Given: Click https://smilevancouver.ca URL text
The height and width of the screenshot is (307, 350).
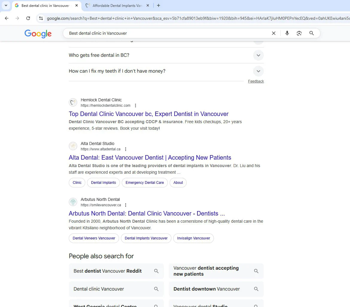Looking at the screenshot, I should [101, 205].
